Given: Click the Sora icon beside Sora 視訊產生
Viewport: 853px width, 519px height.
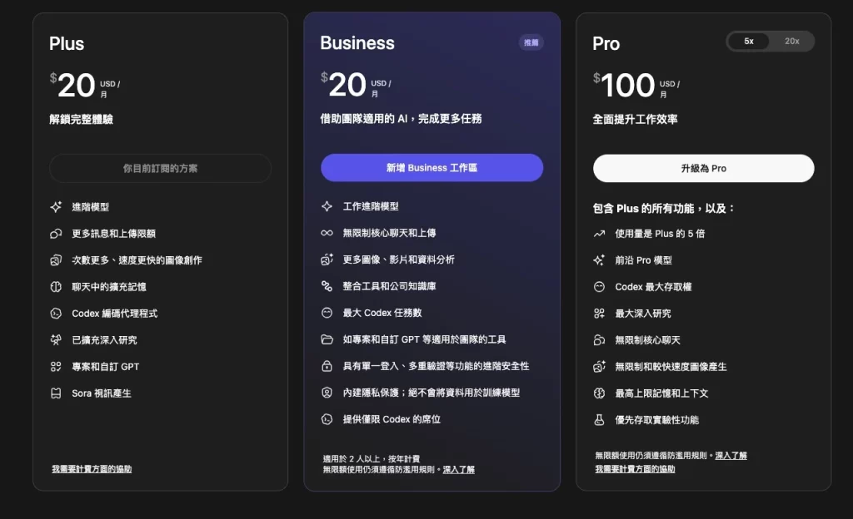Looking at the screenshot, I should [x=56, y=393].
